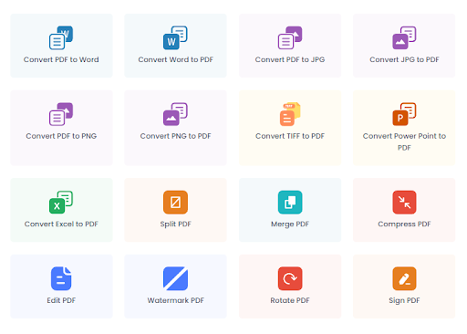Click the Watermark PDF icon
The height and width of the screenshot is (334, 467).
tap(175, 278)
